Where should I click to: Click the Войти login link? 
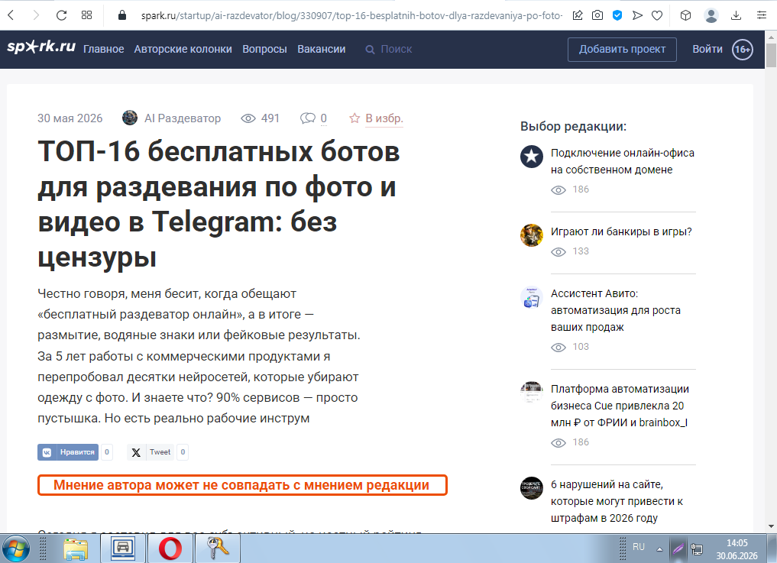pos(707,49)
